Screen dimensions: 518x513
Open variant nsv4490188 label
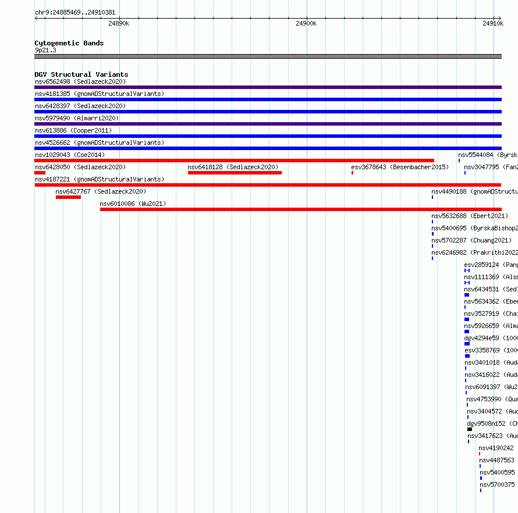pos(474,191)
